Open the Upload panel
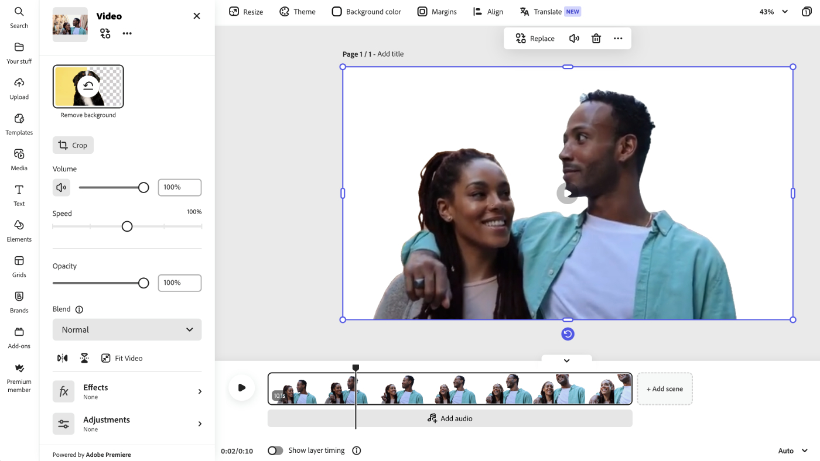The image size is (820, 461). point(19,89)
